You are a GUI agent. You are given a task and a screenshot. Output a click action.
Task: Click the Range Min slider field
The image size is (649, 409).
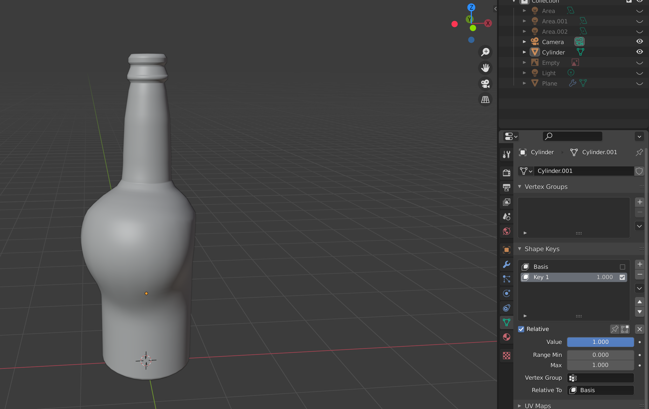[600, 355]
